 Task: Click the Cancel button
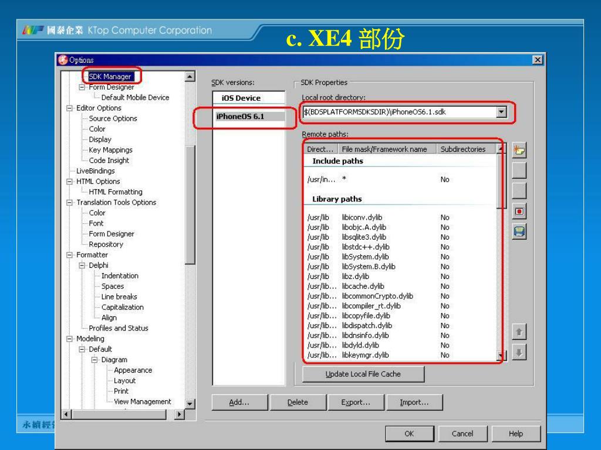[x=462, y=434]
